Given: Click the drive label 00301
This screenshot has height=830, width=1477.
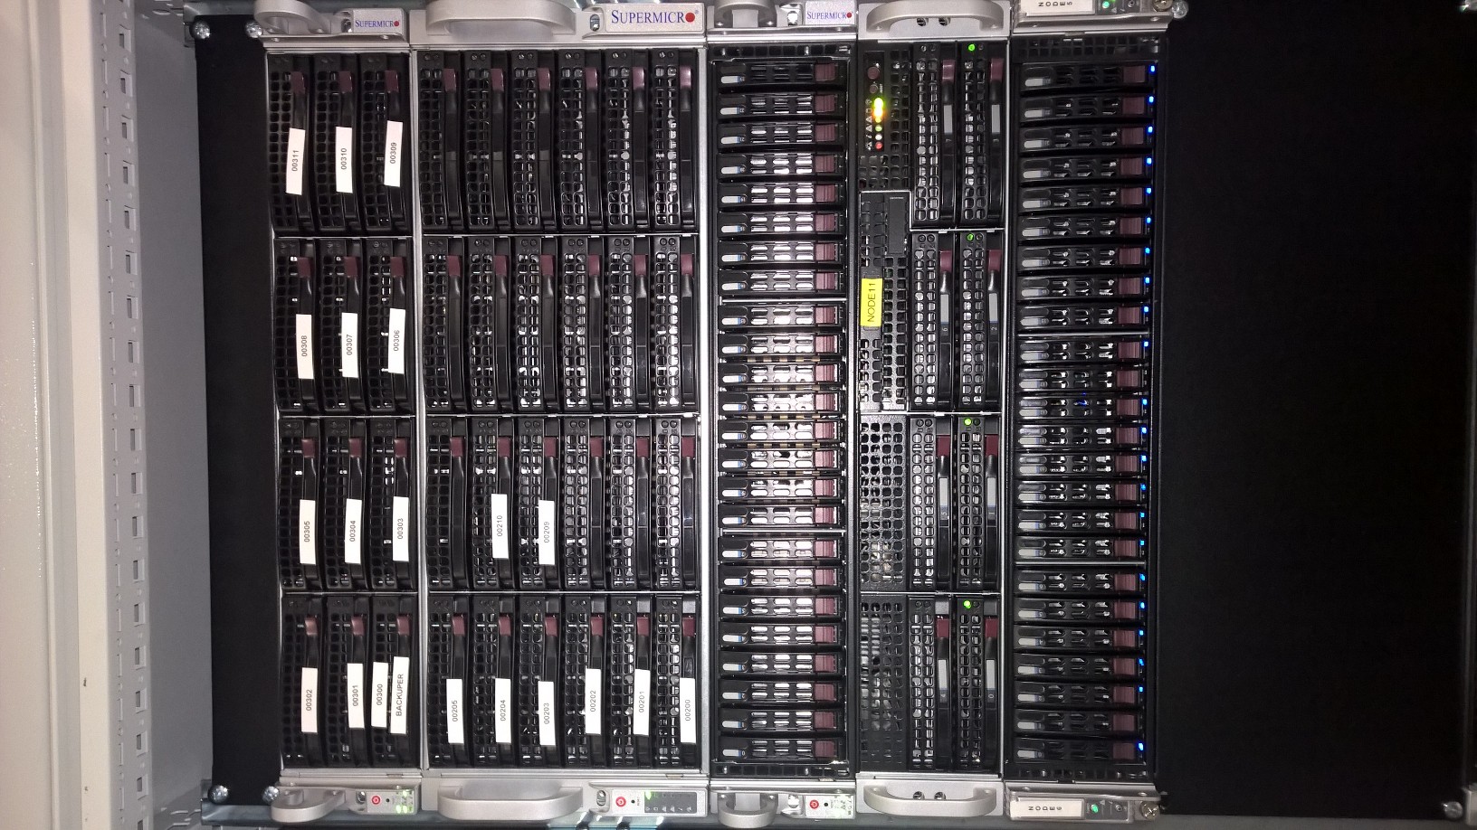Looking at the screenshot, I should click(355, 695).
